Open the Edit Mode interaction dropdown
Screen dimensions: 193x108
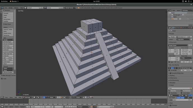click(x=28, y=97)
